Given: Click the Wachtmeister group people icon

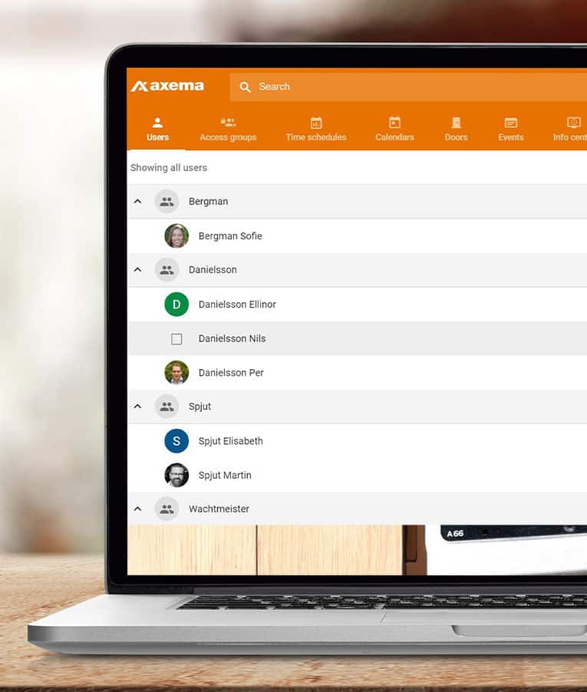Looking at the screenshot, I should 167,509.
